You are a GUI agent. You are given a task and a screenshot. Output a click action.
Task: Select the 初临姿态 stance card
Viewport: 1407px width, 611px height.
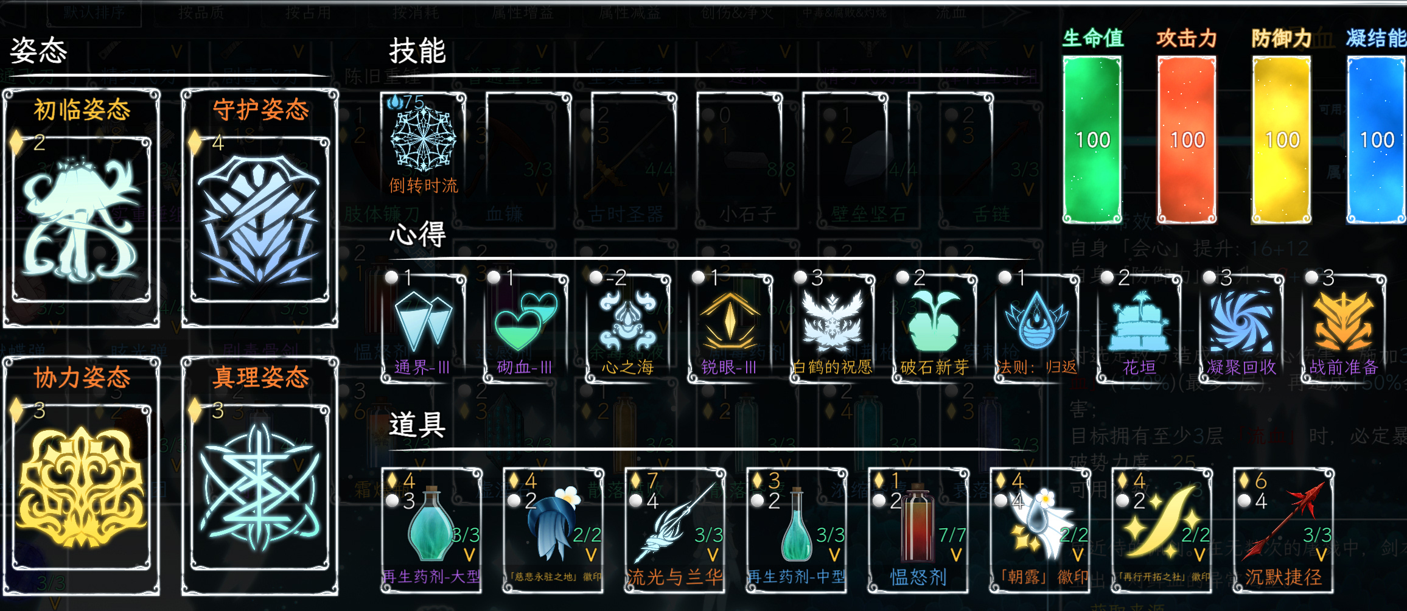point(82,208)
